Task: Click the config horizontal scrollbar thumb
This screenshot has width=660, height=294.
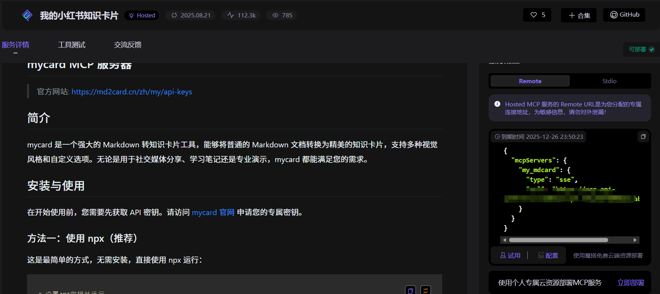Action: point(558,240)
